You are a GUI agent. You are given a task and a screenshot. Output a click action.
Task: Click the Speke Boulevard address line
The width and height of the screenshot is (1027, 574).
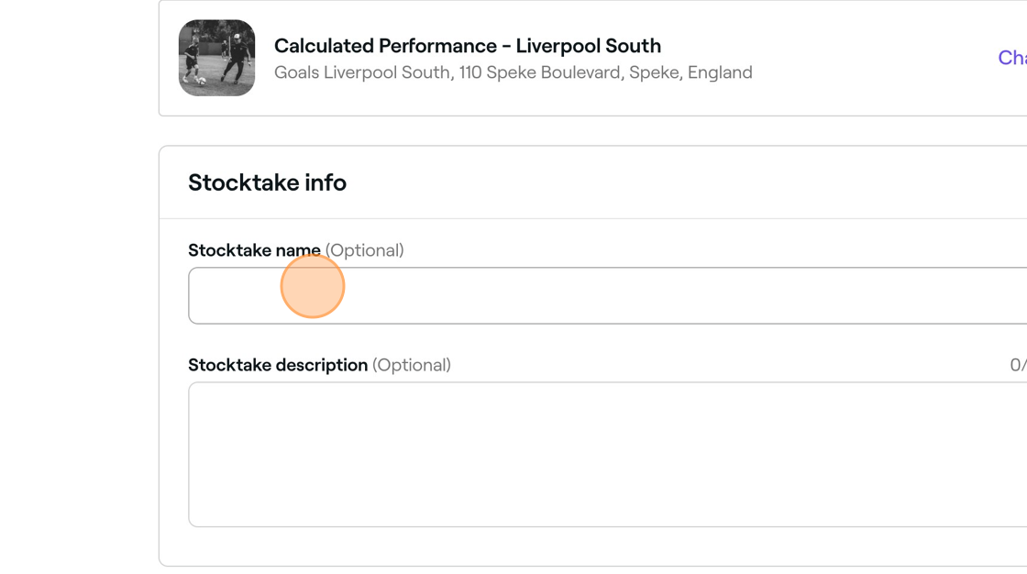click(x=513, y=72)
